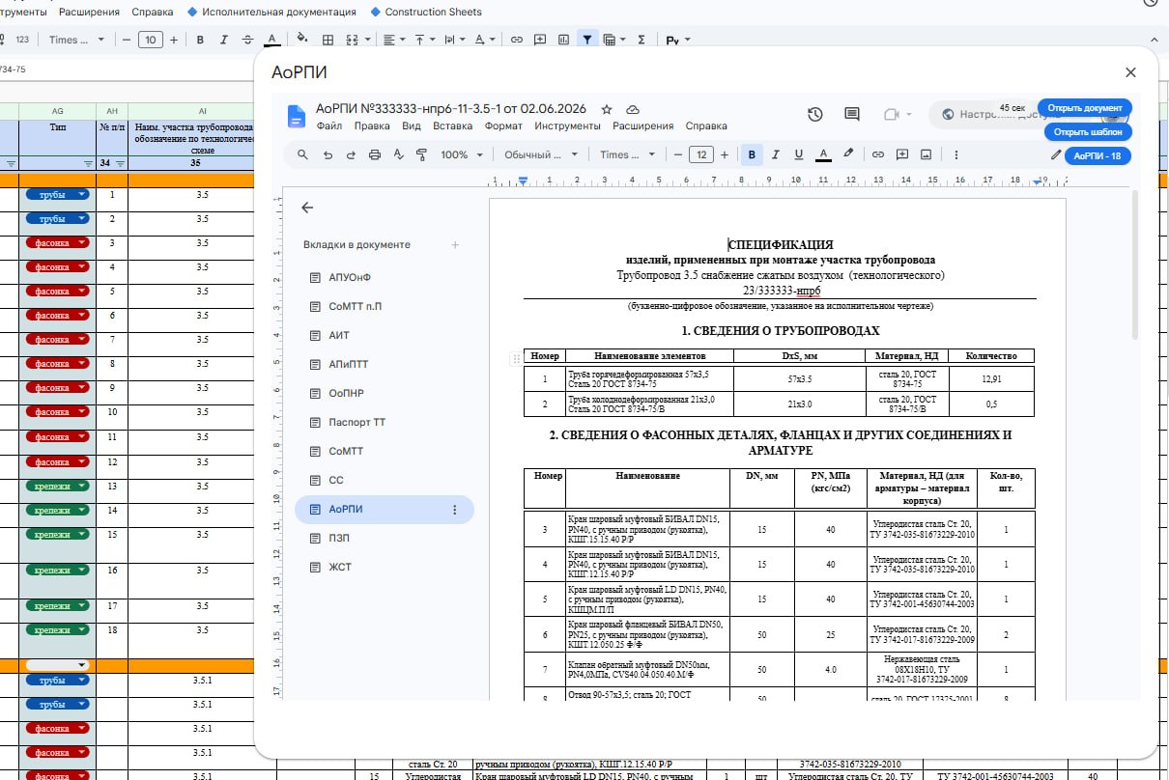Screen dimensions: 1169x780
Task: Open the Формат menu in Docs
Action: pyautogui.click(x=503, y=125)
